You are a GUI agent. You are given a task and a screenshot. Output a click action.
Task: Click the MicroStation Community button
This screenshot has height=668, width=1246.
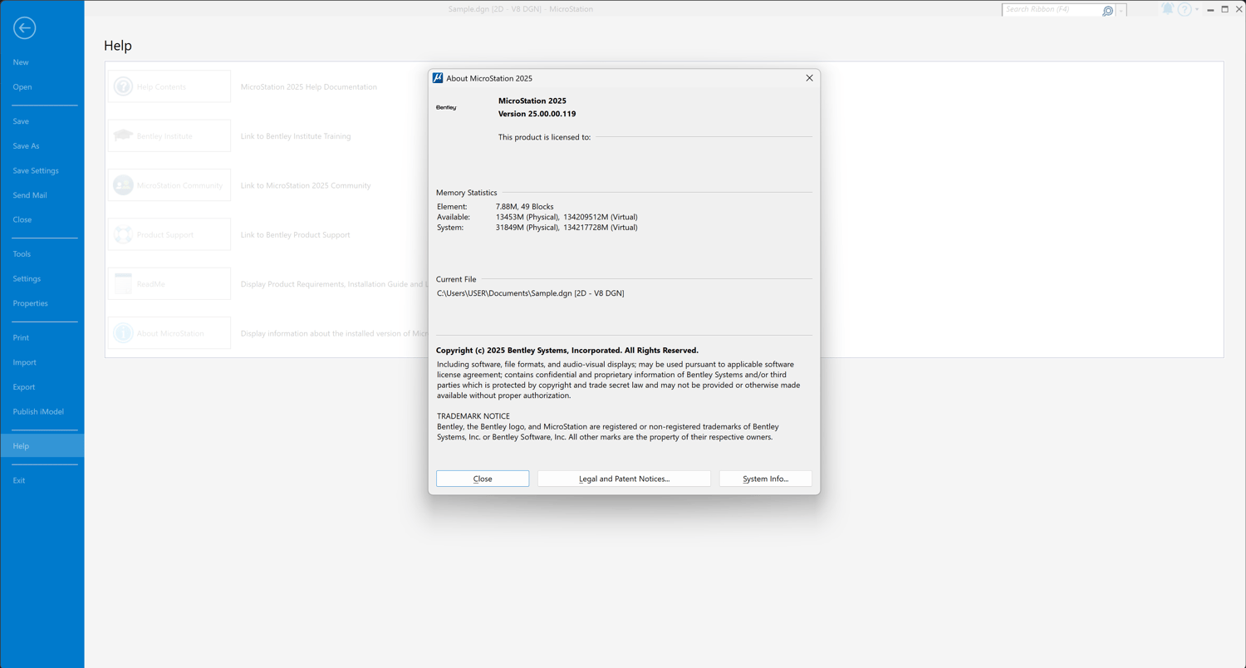169,185
